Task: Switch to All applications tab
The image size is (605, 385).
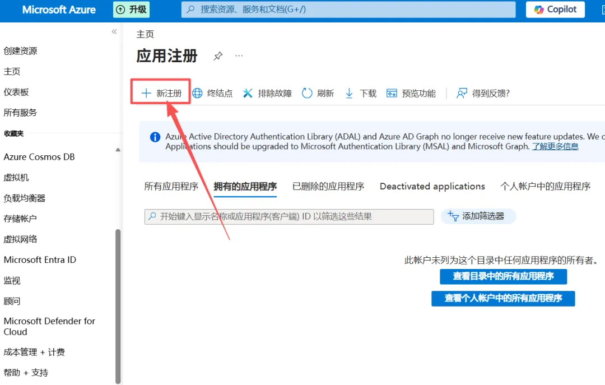Action: point(171,187)
